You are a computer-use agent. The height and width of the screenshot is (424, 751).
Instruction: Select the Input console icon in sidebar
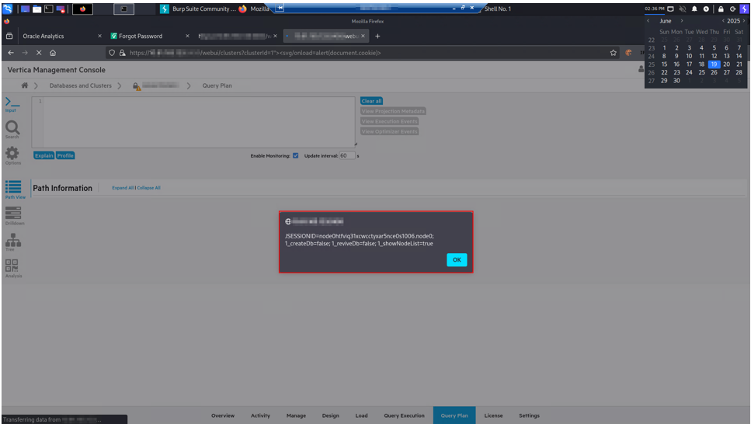pyautogui.click(x=12, y=103)
